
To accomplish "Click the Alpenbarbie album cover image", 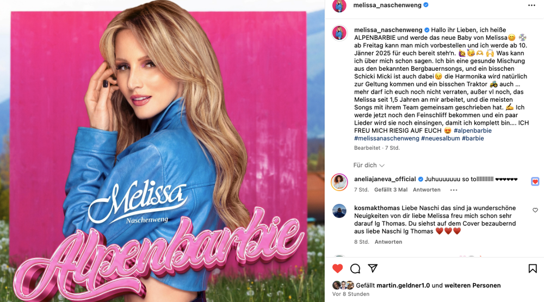I will coord(162,151).
